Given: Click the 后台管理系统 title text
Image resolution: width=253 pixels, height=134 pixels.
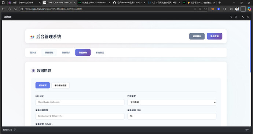Looking at the screenshot, I should click(48, 37).
